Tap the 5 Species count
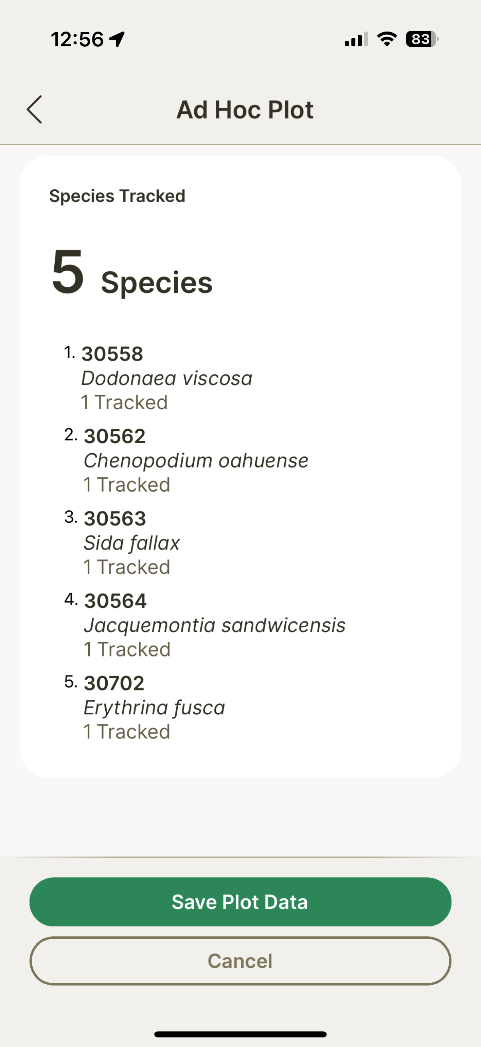Image resolution: width=481 pixels, height=1047 pixels. pyautogui.click(x=132, y=273)
